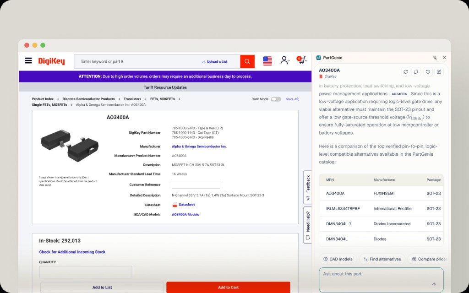
Task: Go to Discrete Semiconductor Products breadcrumb
Action: point(88,99)
